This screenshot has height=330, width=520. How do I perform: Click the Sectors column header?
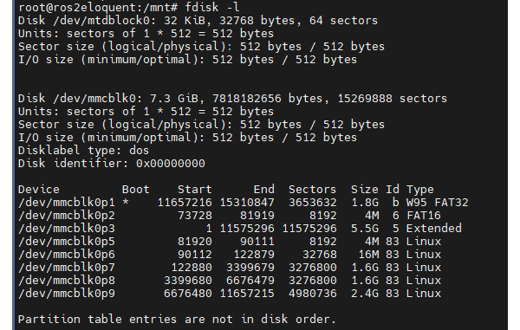coord(312,190)
